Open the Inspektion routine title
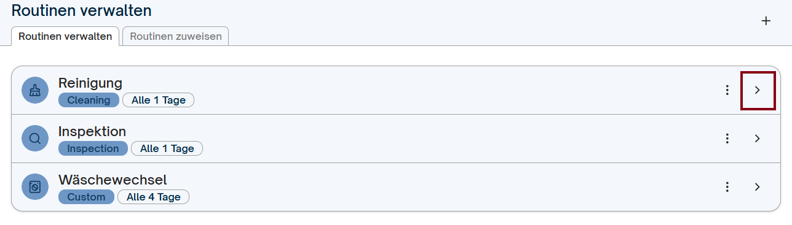Image resolution: width=792 pixels, height=225 pixels. click(92, 131)
